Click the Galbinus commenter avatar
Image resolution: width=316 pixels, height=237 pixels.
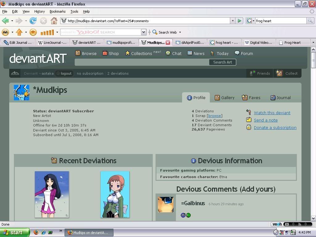[x=166, y=205]
